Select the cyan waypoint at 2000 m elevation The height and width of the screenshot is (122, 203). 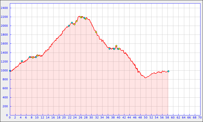click(x=69, y=26)
